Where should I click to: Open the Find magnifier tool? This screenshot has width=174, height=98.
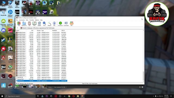[x=44, y=24]
